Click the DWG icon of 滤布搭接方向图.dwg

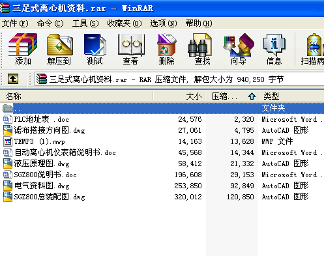coord(8,130)
